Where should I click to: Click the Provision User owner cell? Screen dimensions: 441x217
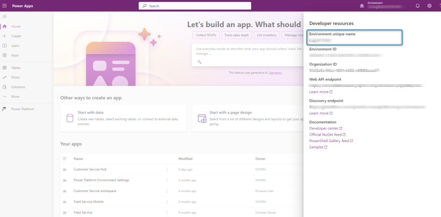point(264,191)
